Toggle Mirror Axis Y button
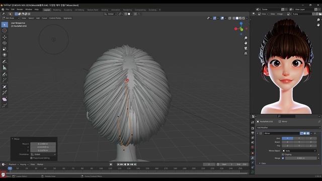Screen dimensions: 322x181 pyautogui.click(x=299, y=138)
